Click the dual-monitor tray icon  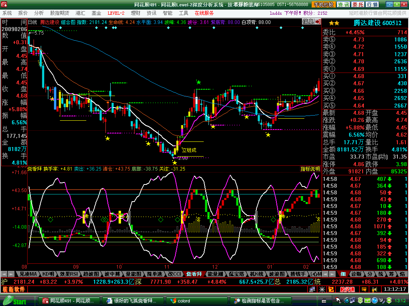point(353,301)
